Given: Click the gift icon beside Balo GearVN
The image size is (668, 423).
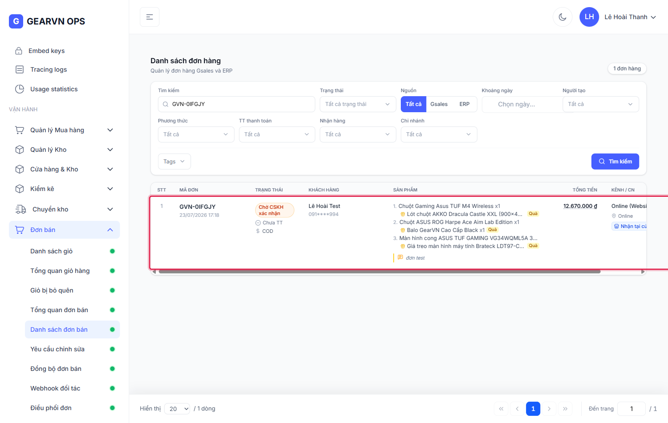Looking at the screenshot, I should click(x=403, y=230).
